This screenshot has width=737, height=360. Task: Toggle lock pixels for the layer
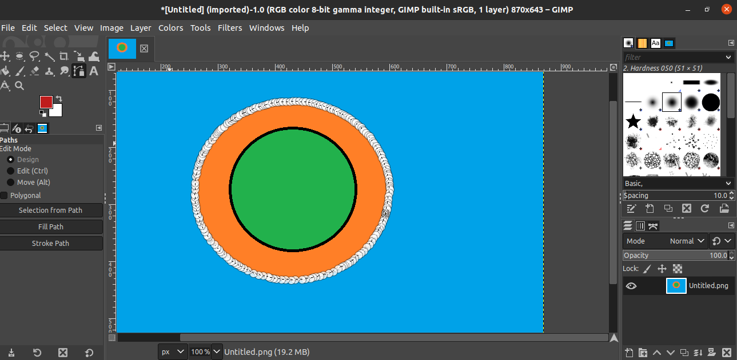[x=647, y=269]
